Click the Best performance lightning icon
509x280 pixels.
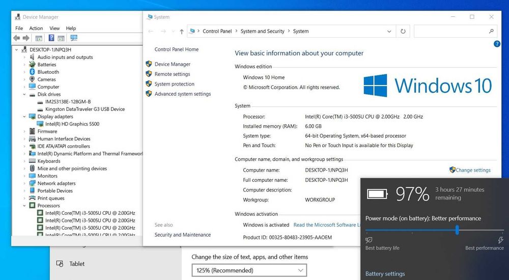point(500,240)
